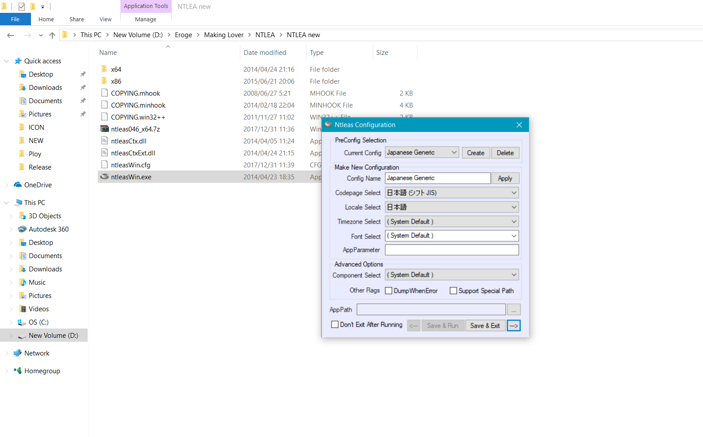Click the ntleasWin.exe file icon

click(x=104, y=177)
